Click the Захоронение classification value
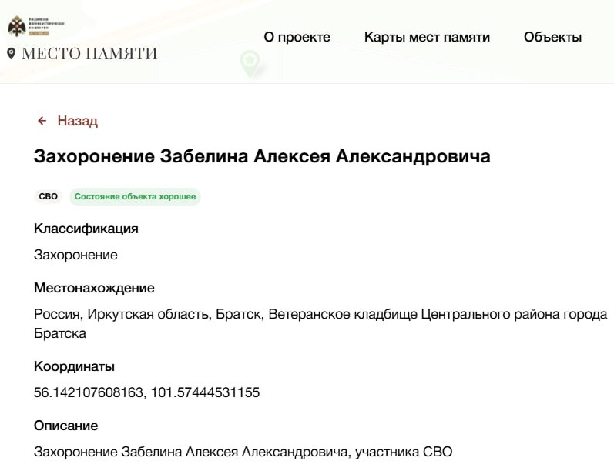 (75, 255)
